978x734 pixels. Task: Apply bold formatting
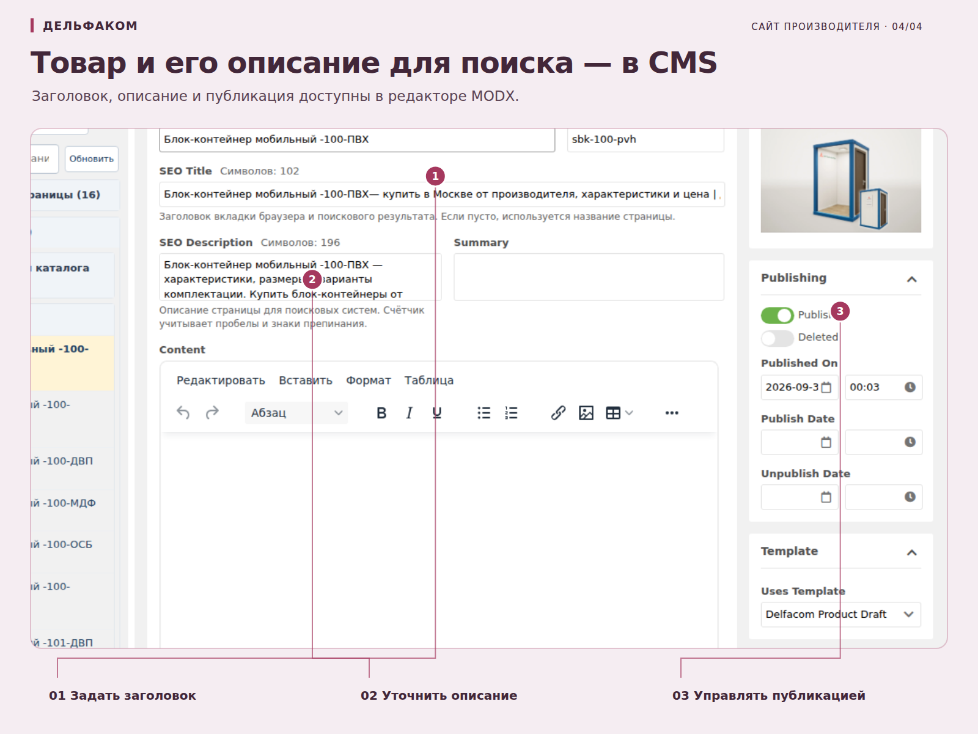[381, 413]
